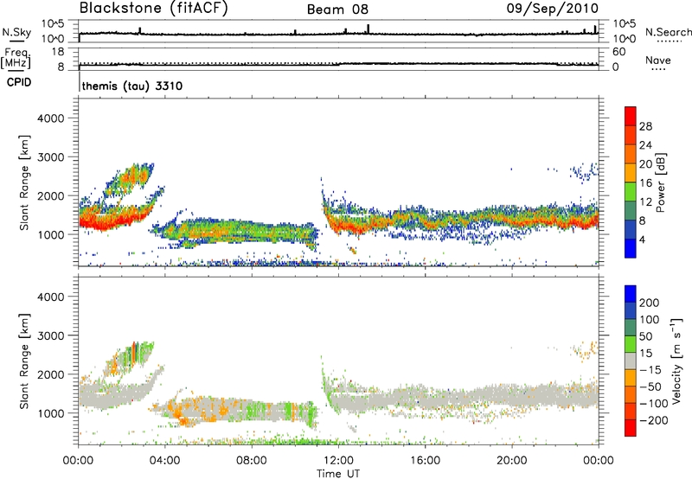Click the velocity color bar

(631, 361)
